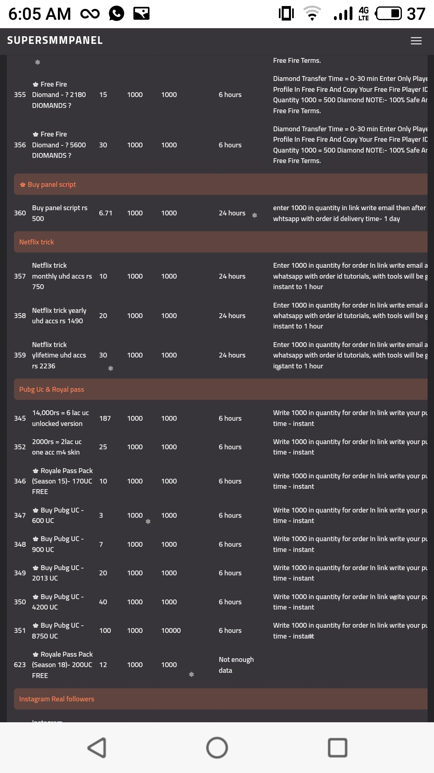Tap the image notification icon in status bar
Screen dimensions: 434x773
pyautogui.click(x=141, y=14)
